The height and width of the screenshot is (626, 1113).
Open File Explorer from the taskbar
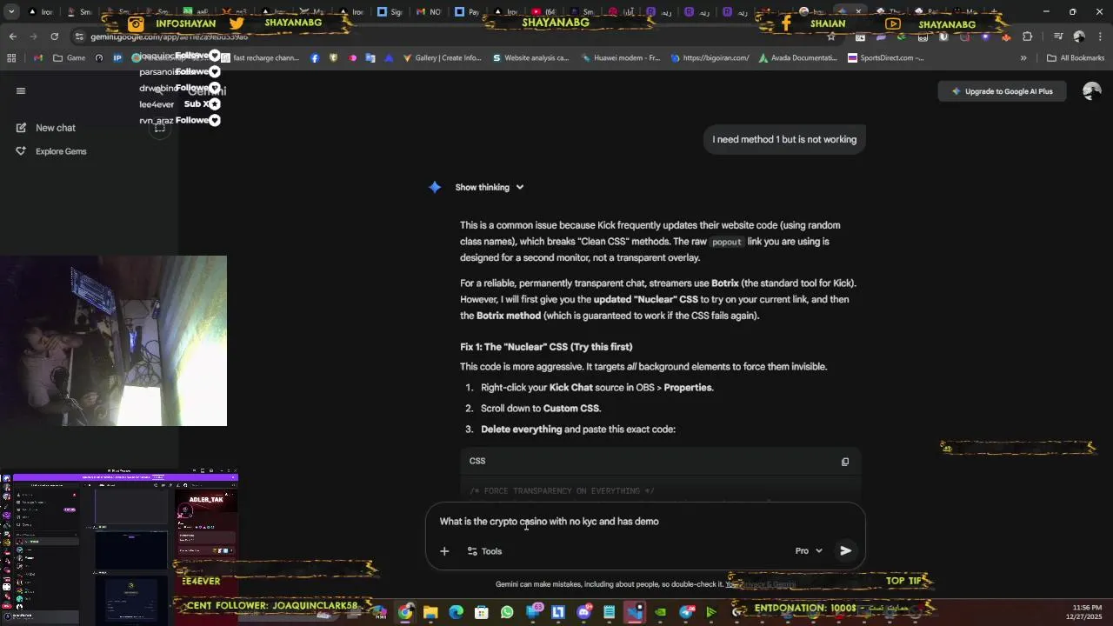pos(430,612)
